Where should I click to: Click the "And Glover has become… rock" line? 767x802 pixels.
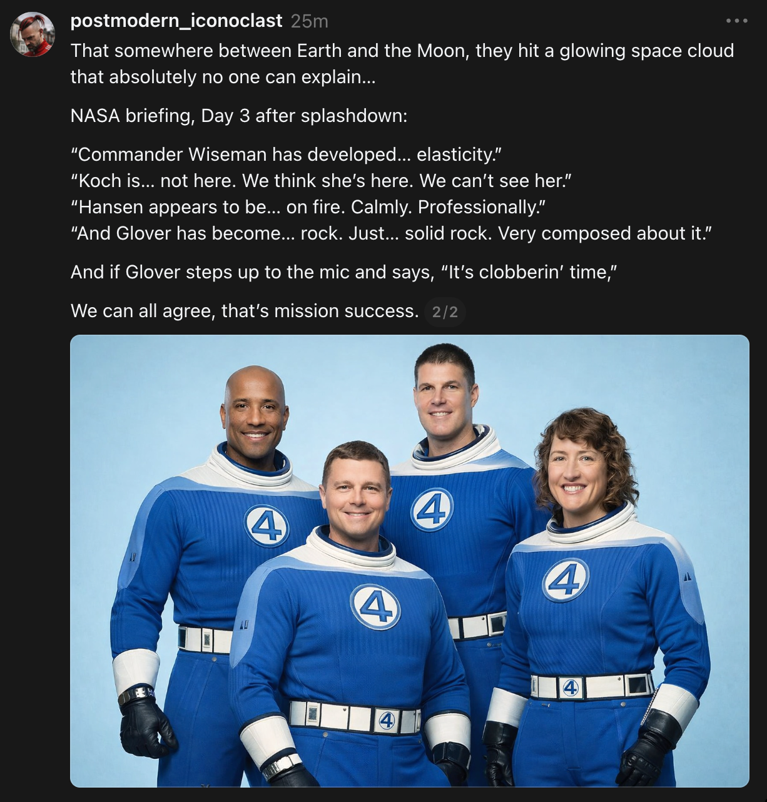(x=391, y=233)
